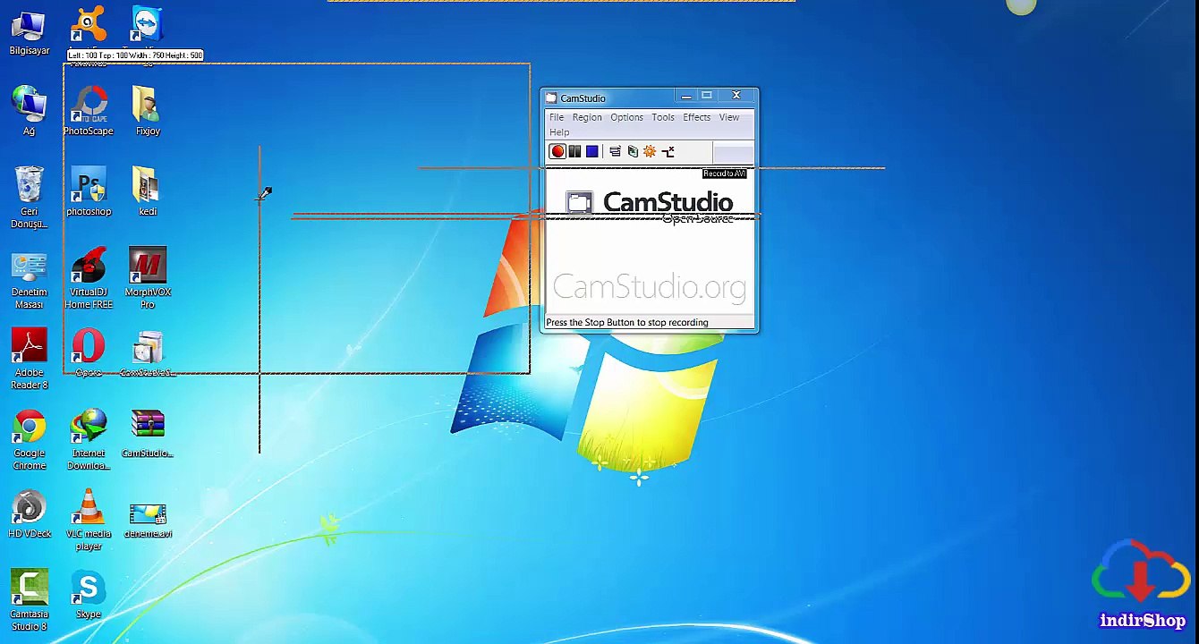The image size is (1199, 644).
Task: Open screen annotations icon in CamStudio toolbar
Action: [x=633, y=152]
